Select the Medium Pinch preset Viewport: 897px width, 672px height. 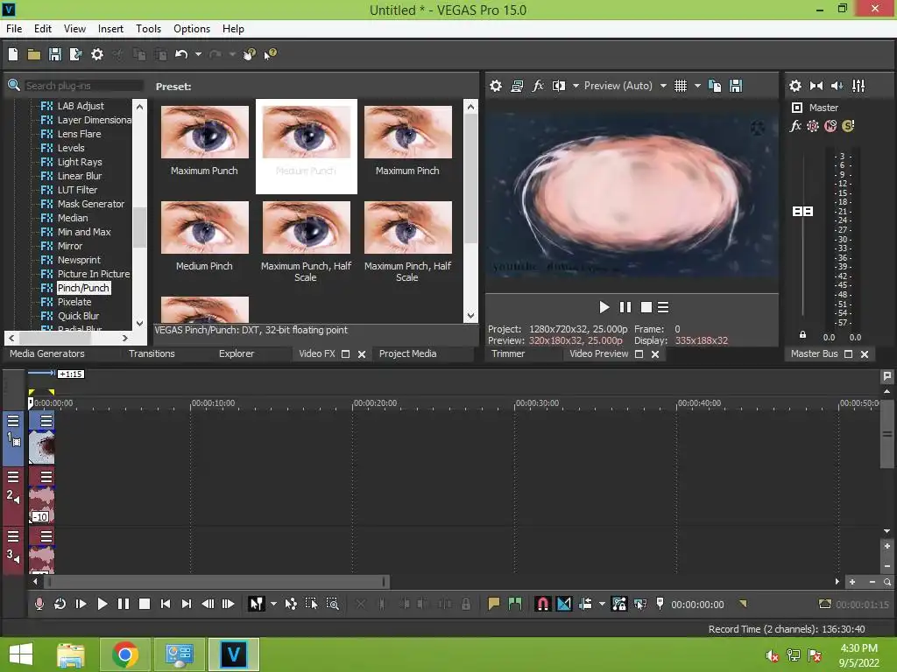click(x=204, y=234)
